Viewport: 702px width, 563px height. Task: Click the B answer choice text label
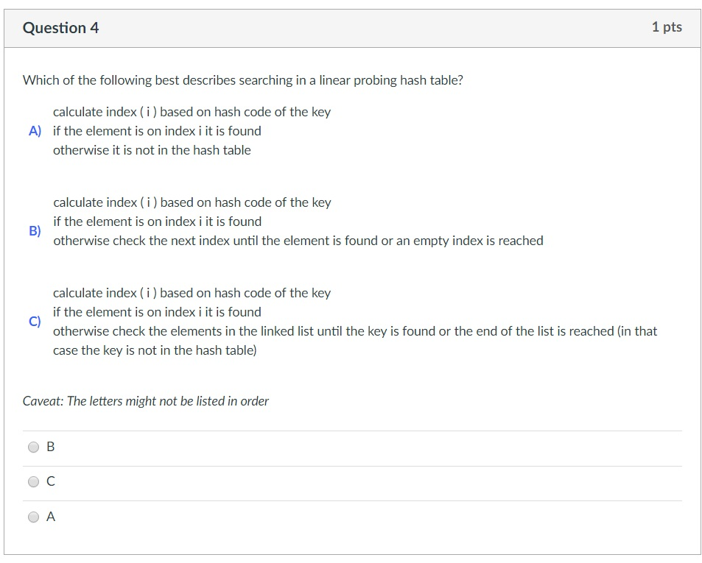[50, 446]
